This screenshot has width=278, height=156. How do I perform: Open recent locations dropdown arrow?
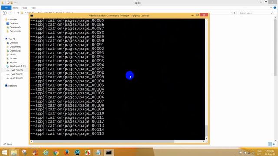14,13
